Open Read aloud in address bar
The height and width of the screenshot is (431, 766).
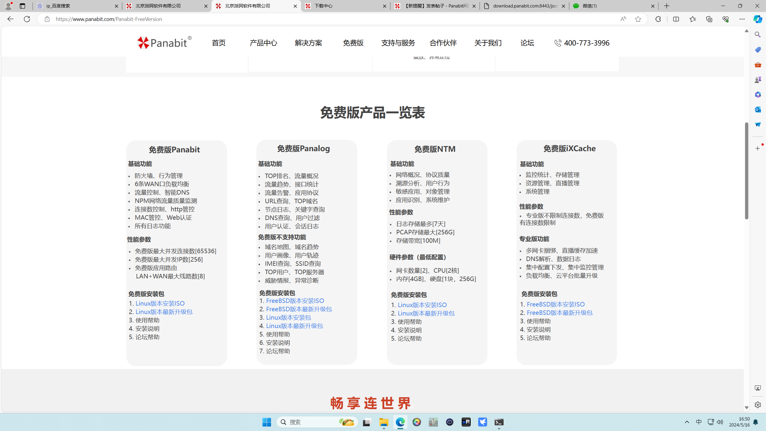pyautogui.click(x=623, y=19)
